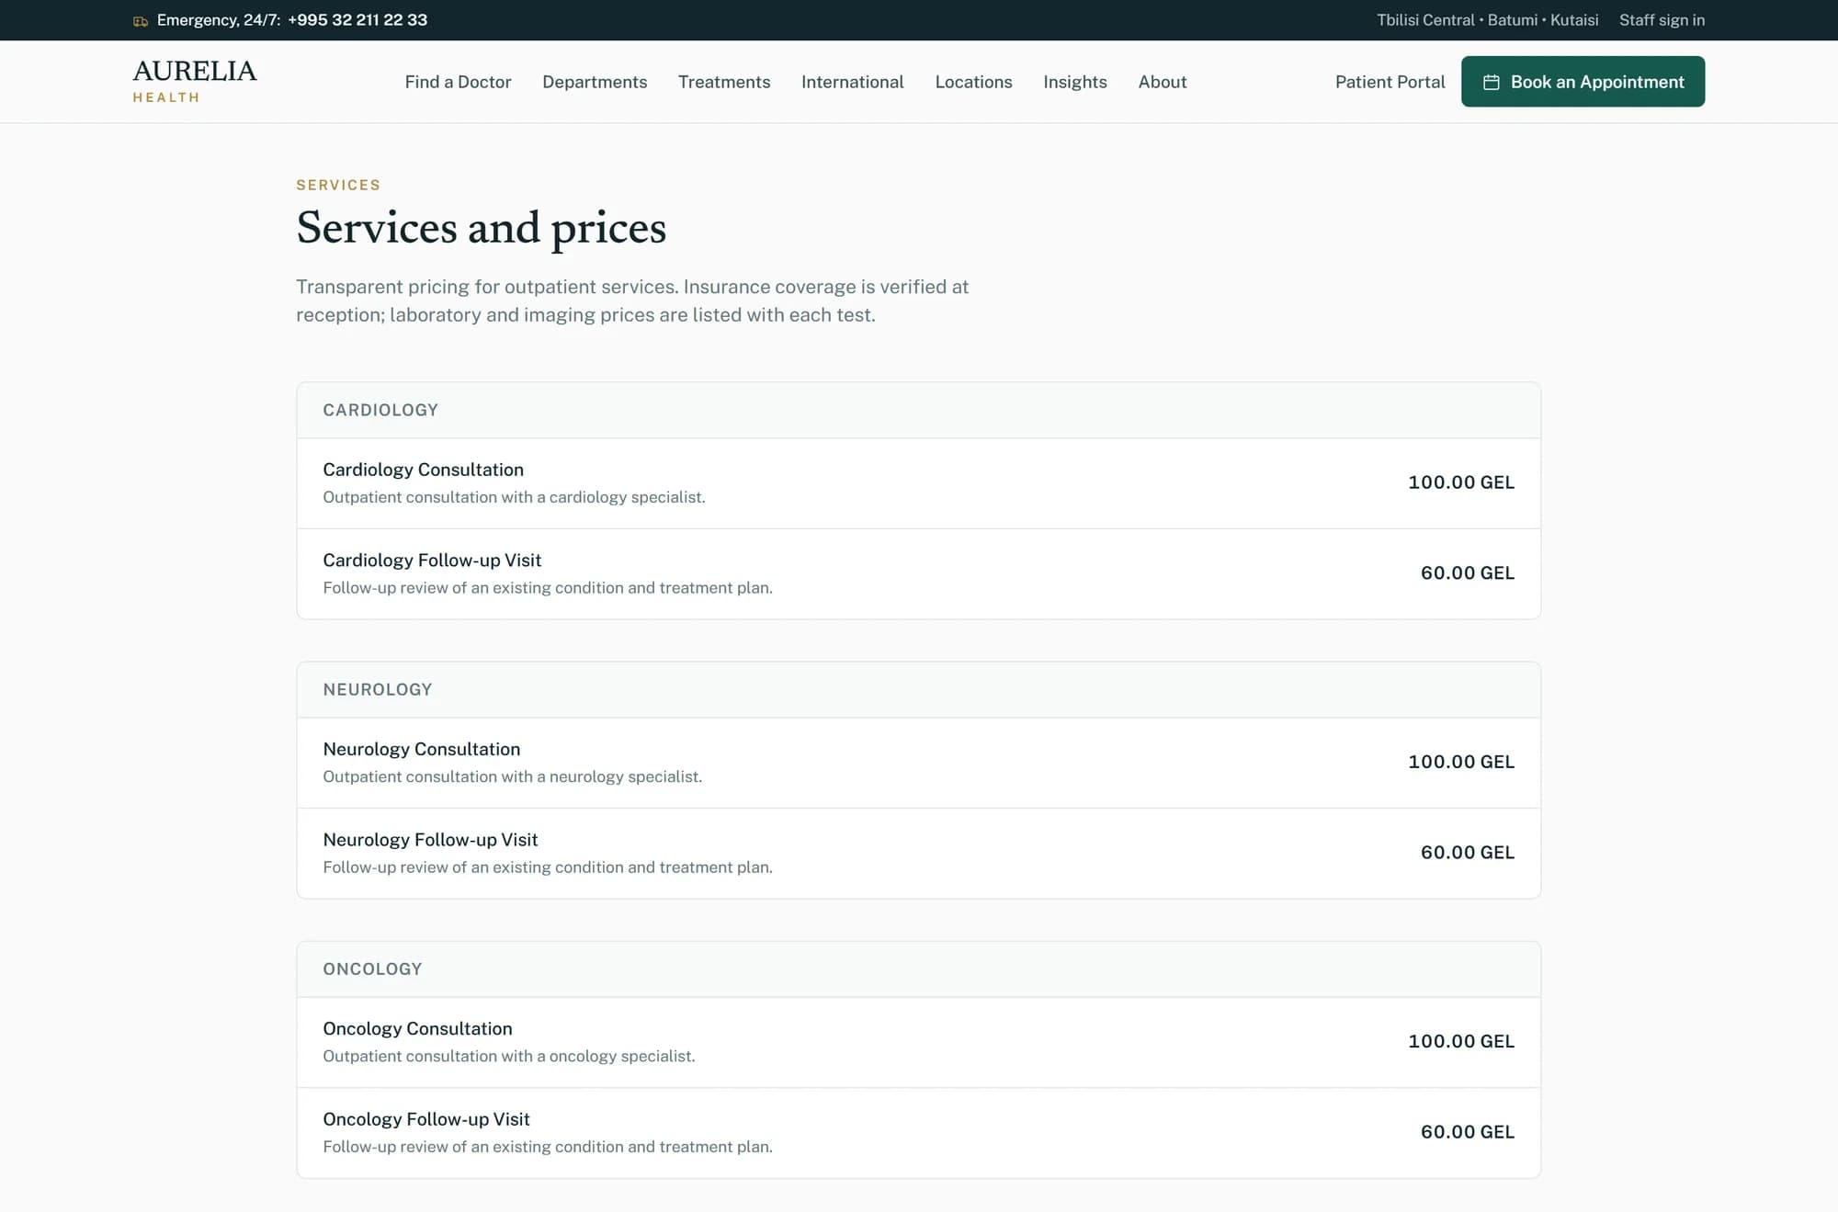This screenshot has height=1212, width=1838.
Task: Open Find a Doctor menu item
Action: click(x=458, y=82)
